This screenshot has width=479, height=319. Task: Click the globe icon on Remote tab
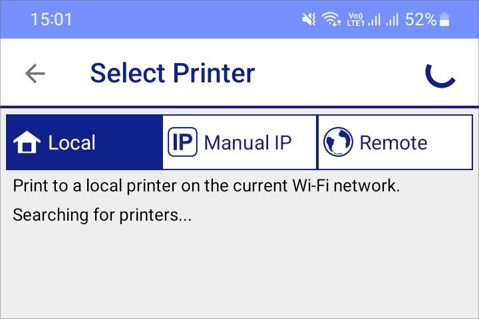tap(338, 142)
